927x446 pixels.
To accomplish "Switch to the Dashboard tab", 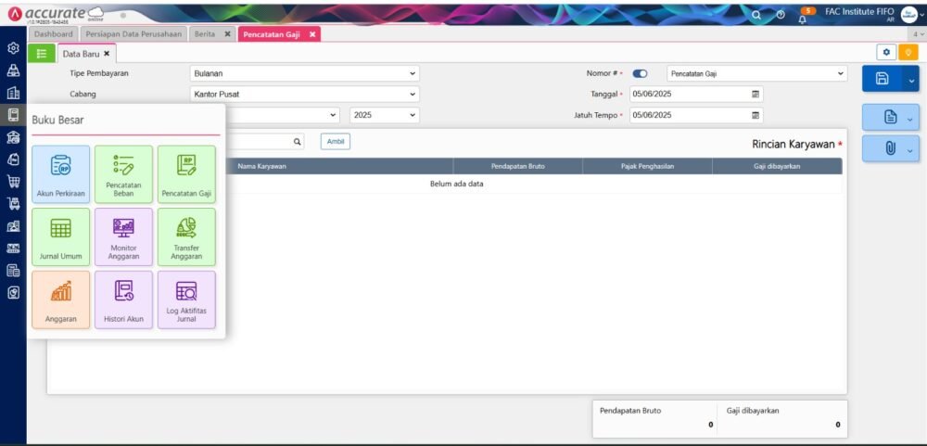I will tap(53, 33).
